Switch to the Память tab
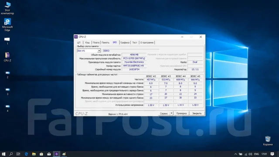The width and height of the screenshot is (279, 157). pyautogui.click(x=105, y=43)
